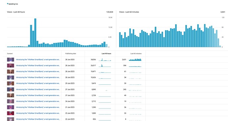Click the 22 Jun 2025 publishing date
Screen dimensions: 228x121
tap(70, 119)
